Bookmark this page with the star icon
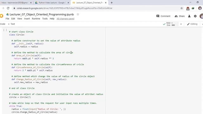203x114 pixels. [x=181, y=8]
